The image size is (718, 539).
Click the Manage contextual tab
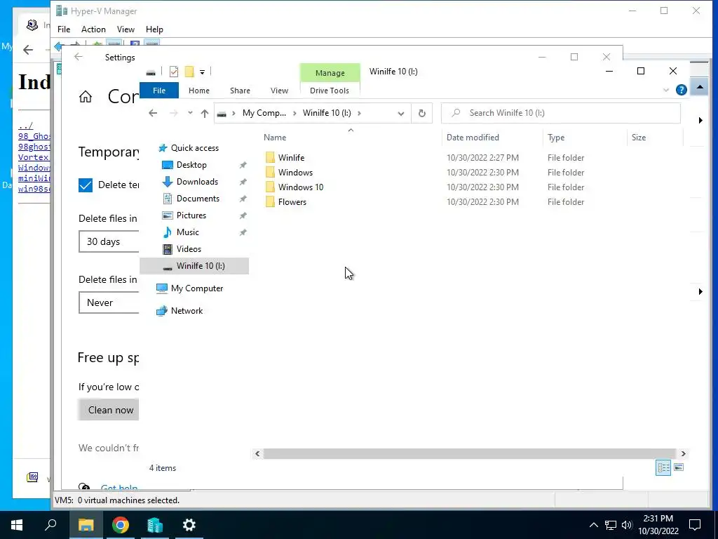click(x=330, y=73)
